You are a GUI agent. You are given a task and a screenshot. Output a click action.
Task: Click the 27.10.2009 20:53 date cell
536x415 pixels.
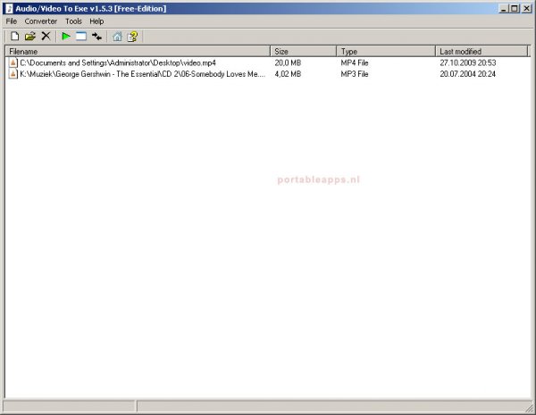click(x=467, y=62)
